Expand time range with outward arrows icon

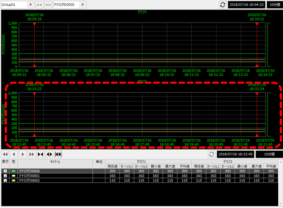[49, 154]
